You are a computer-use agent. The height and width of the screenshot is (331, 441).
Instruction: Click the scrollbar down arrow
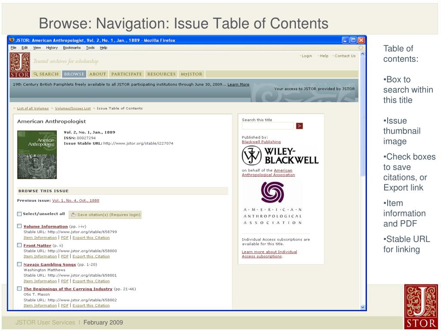363,307
